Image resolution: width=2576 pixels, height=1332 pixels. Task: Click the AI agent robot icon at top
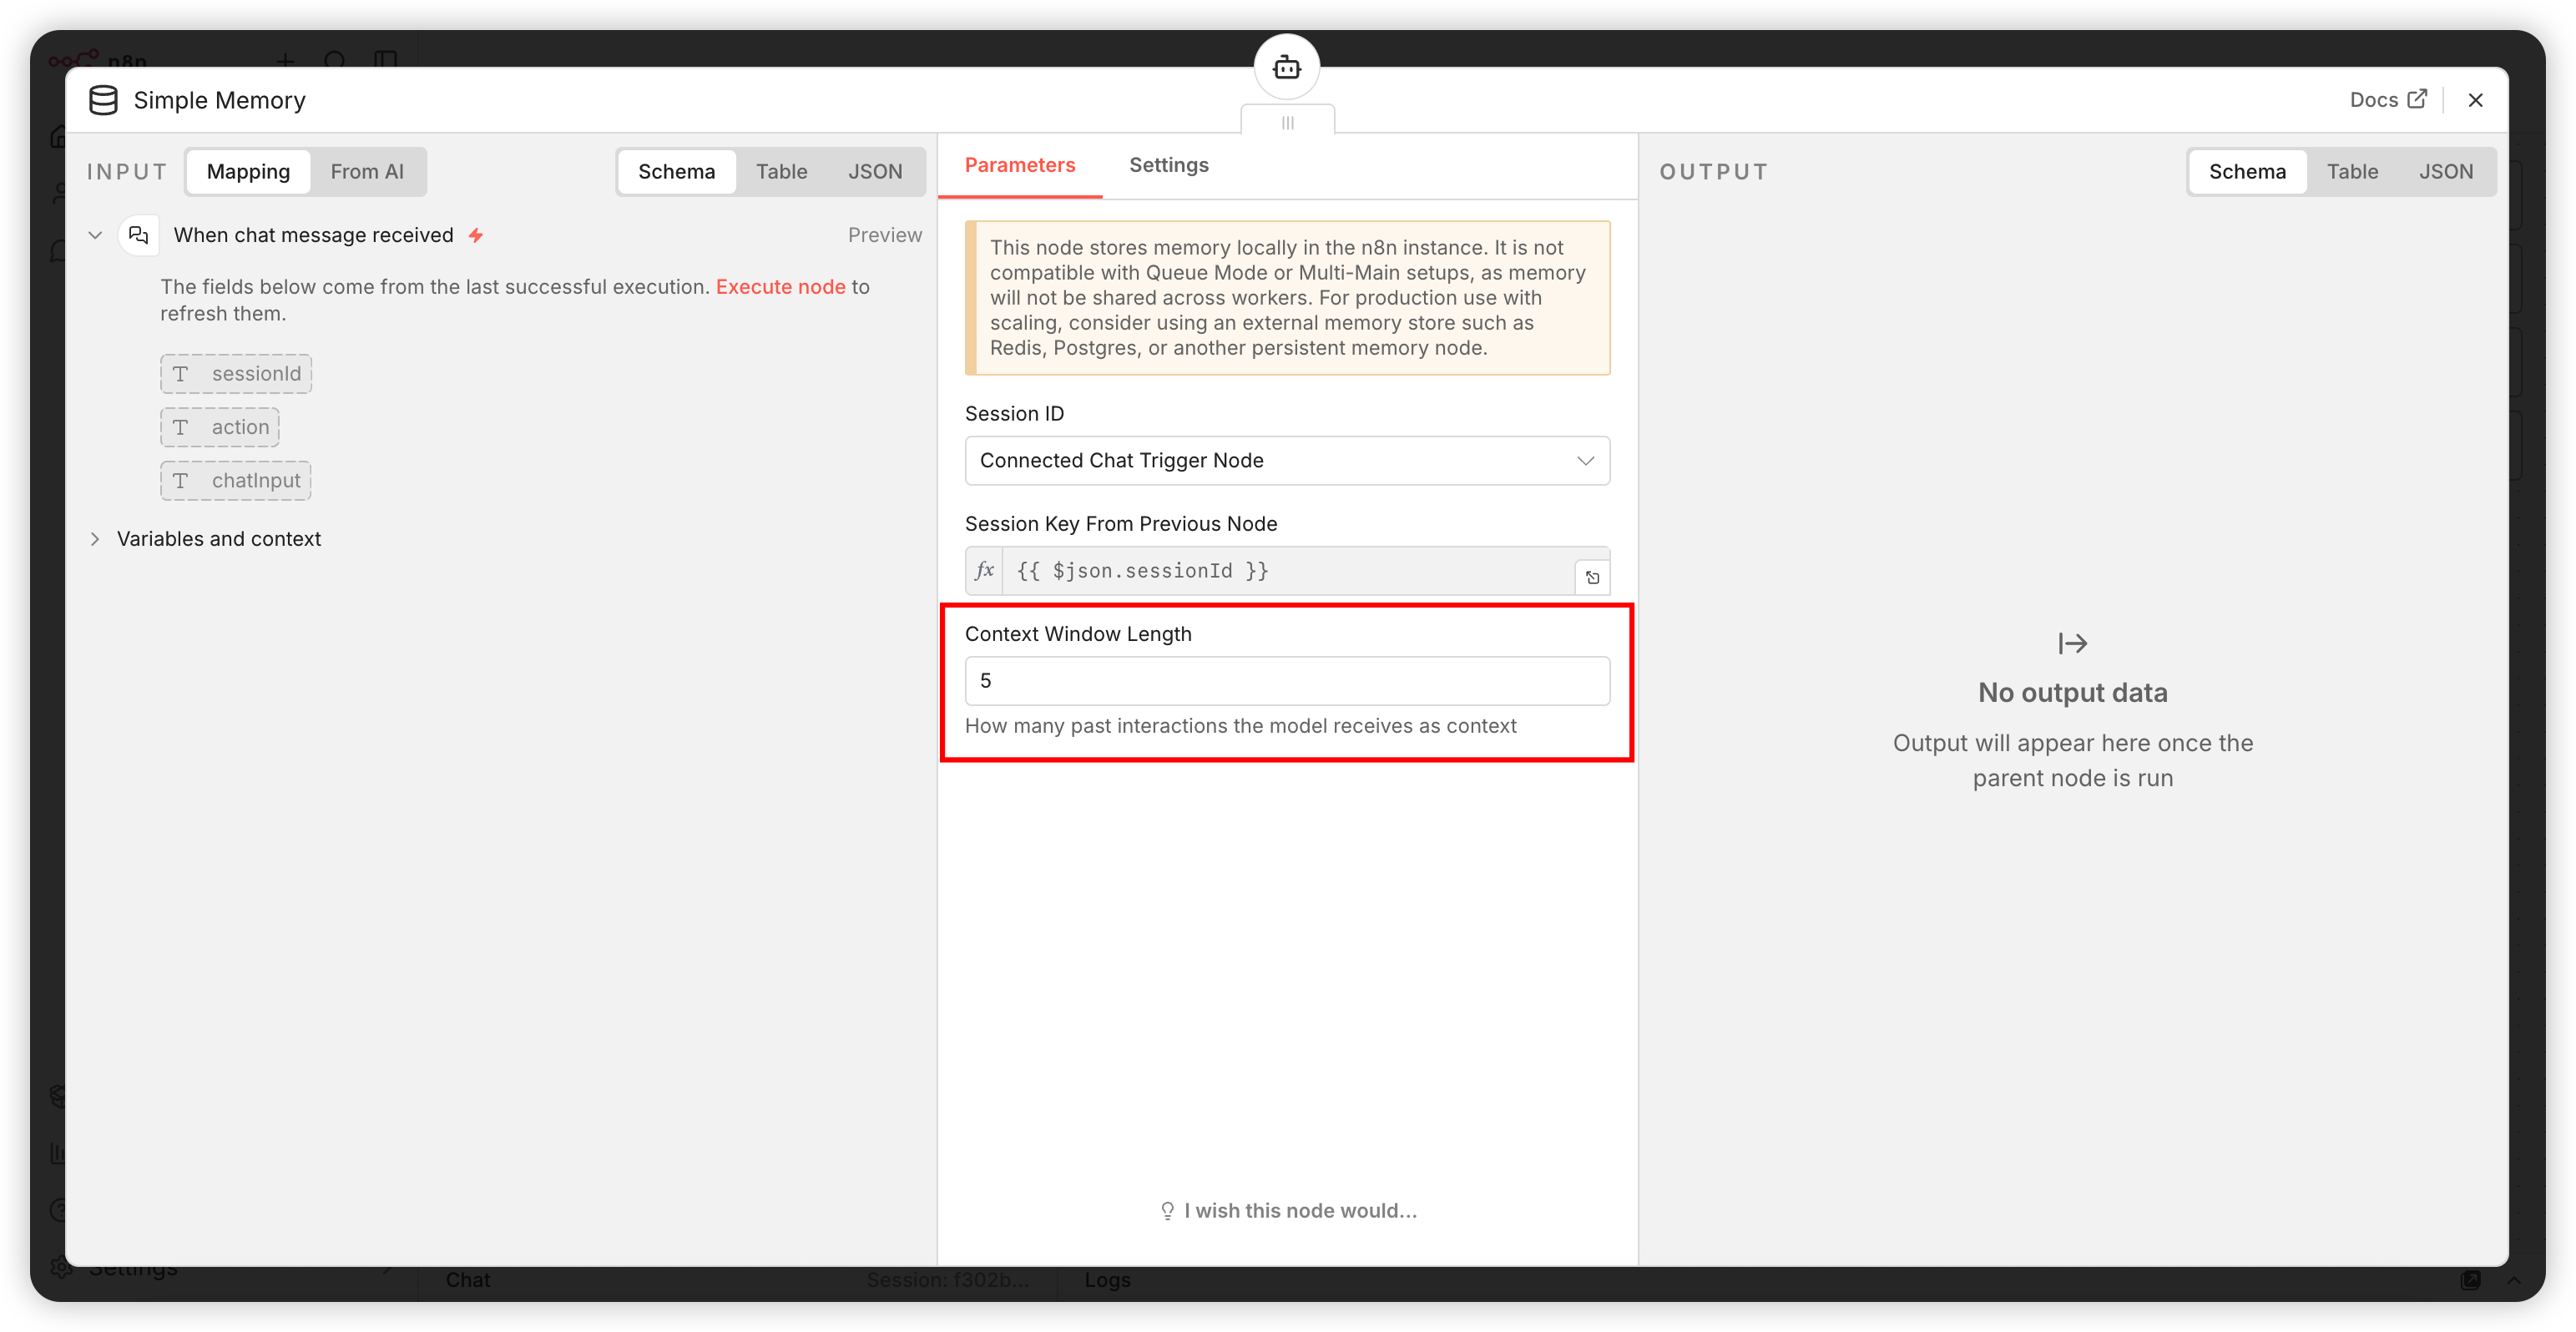coord(1286,67)
